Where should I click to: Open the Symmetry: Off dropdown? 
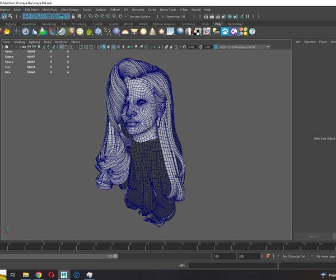tap(178, 16)
